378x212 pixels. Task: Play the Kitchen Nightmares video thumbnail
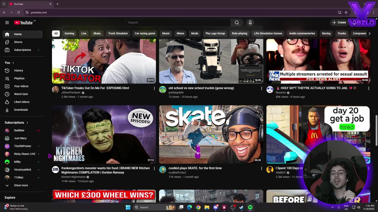coord(104,134)
